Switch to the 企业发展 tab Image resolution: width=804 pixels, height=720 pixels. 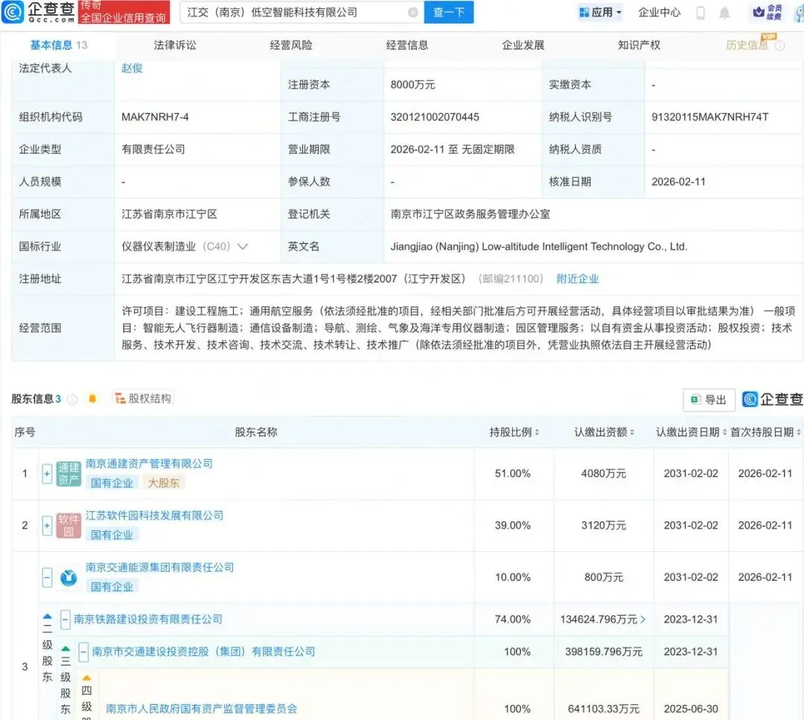coord(523,45)
